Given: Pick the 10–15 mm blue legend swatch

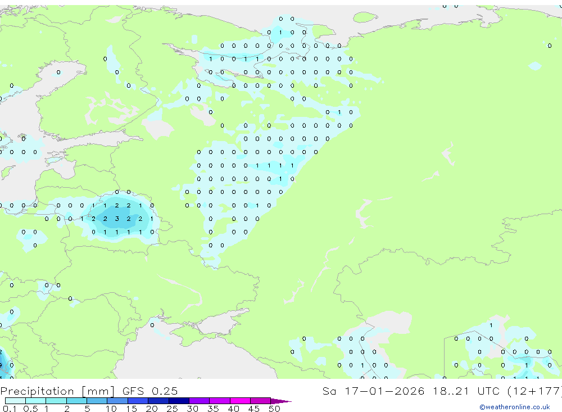Looking at the screenshot, I should pyautogui.click(x=117, y=401).
